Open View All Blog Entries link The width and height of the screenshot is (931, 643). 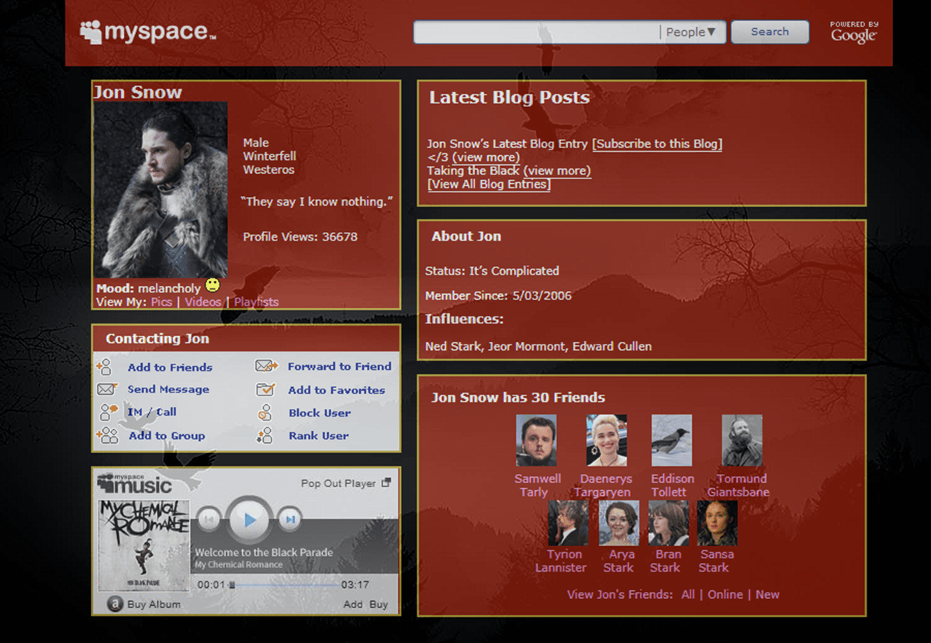489,184
